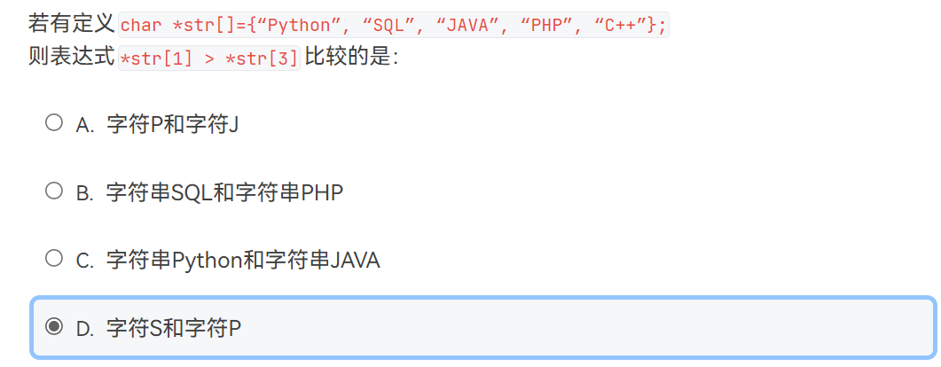
Task: Click answer text 字符串Python和字符串JAVA
Action: pyautogui.click(x=242, y=260)
